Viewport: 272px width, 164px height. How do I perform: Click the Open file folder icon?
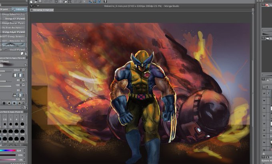pyautogui.click(x=36, y=2)
